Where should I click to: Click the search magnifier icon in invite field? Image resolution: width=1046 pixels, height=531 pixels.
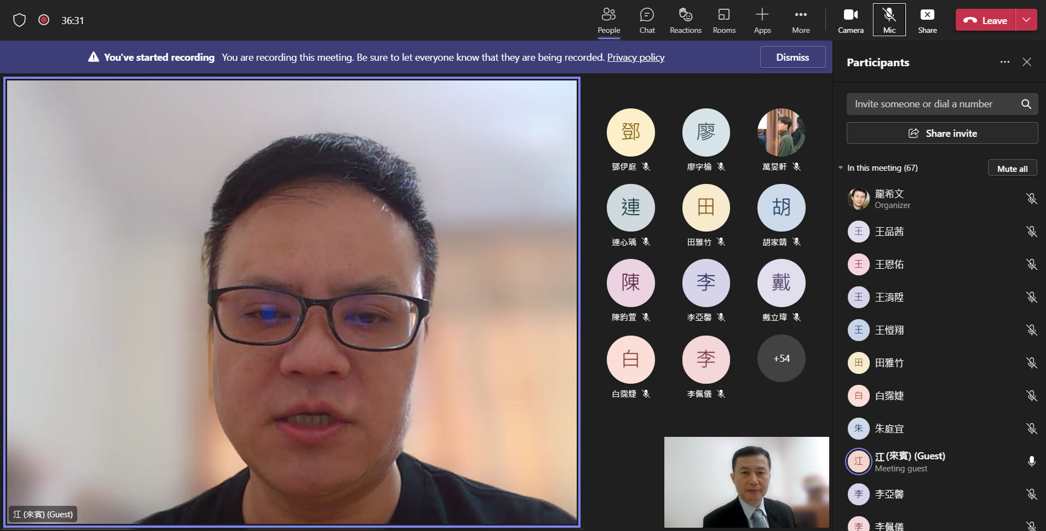tap(1026, 104)
